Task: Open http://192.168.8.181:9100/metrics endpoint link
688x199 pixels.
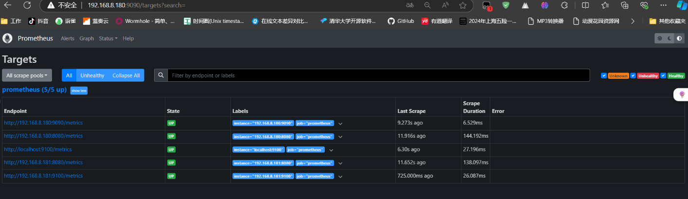Action: click(x=43, y=176)
